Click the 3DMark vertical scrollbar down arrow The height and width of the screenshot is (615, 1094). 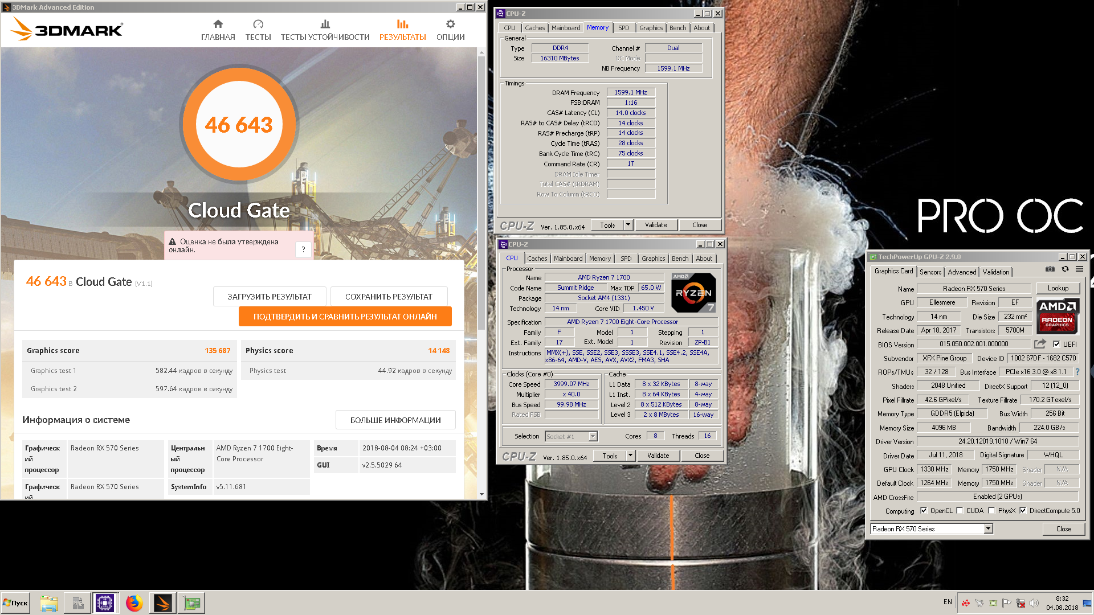click(481, 494)
